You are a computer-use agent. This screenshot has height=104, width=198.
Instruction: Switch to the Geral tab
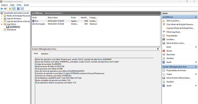(36, 54)
